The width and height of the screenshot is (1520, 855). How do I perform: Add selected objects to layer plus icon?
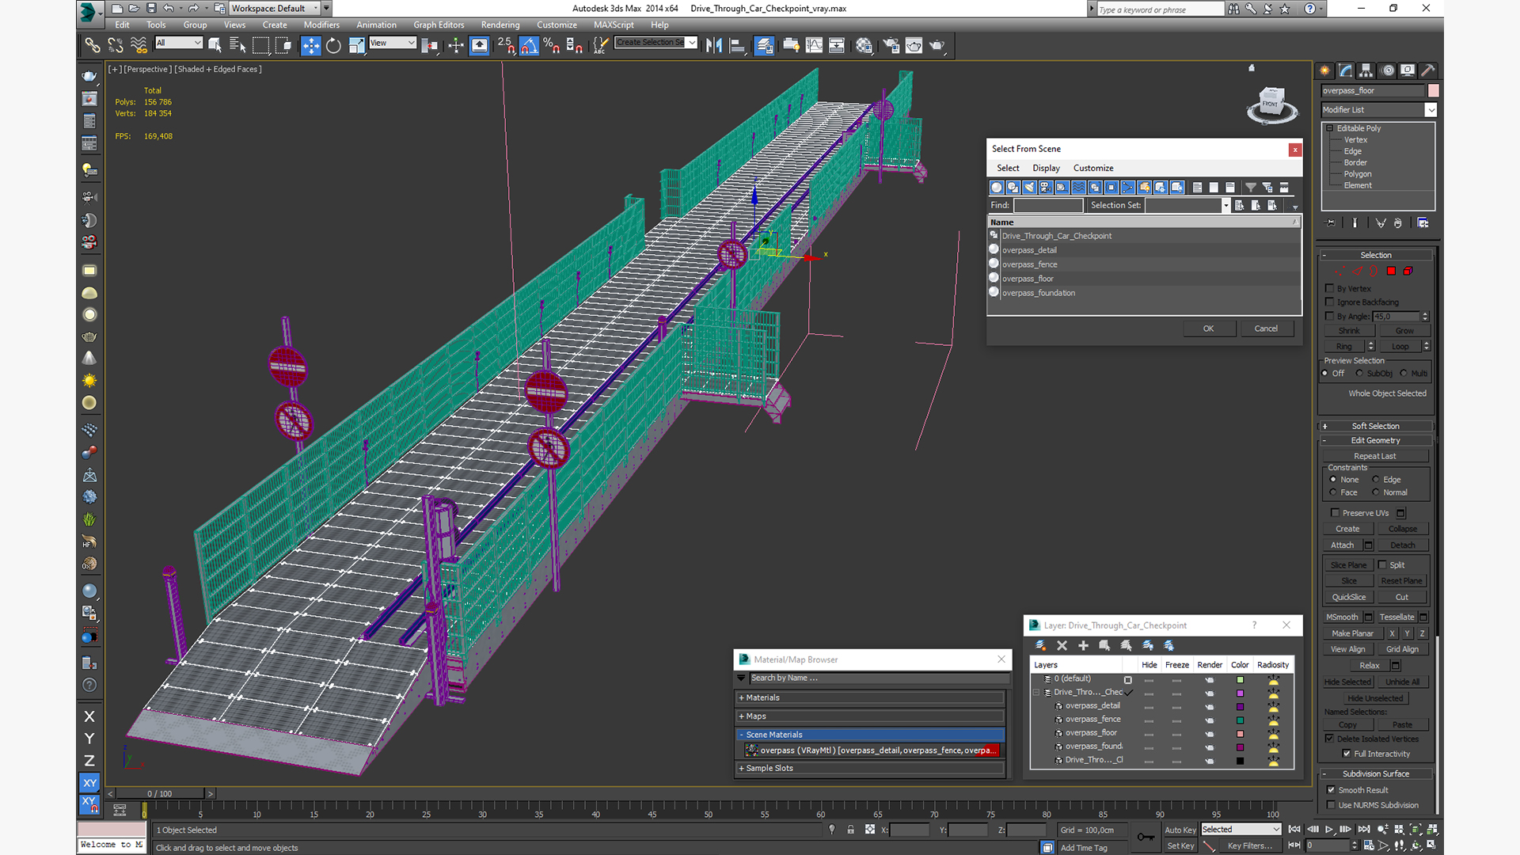tap(1083, 646)
